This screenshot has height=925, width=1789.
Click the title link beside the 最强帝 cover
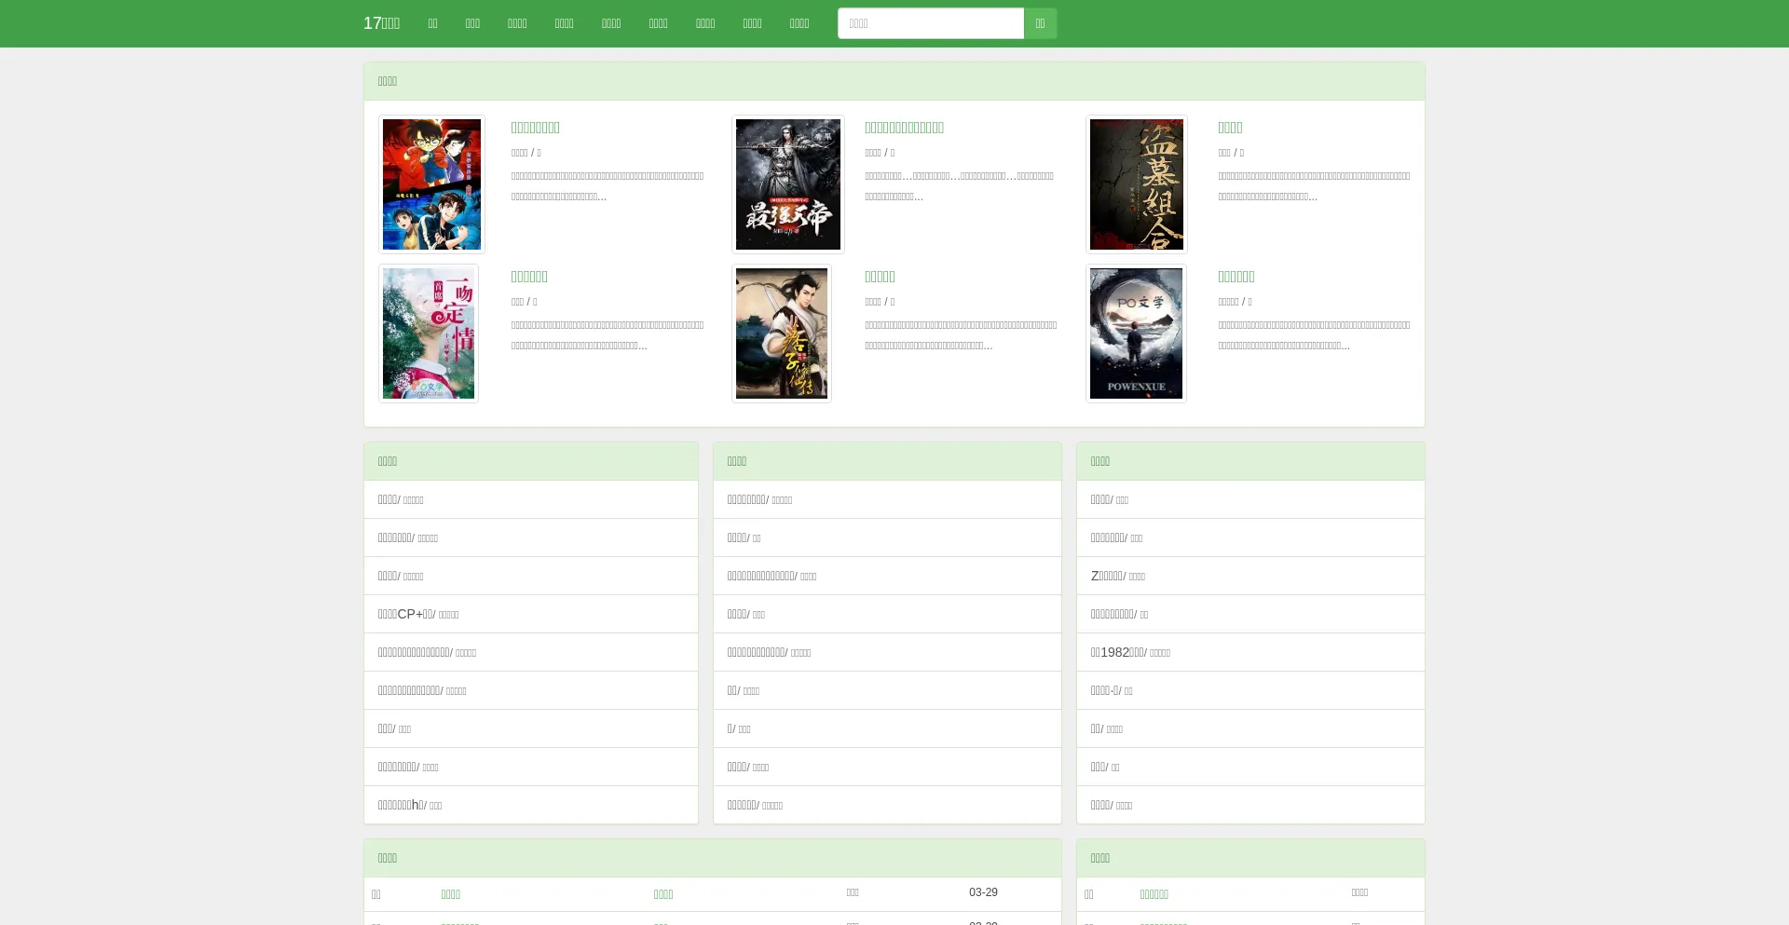point(904,128)
